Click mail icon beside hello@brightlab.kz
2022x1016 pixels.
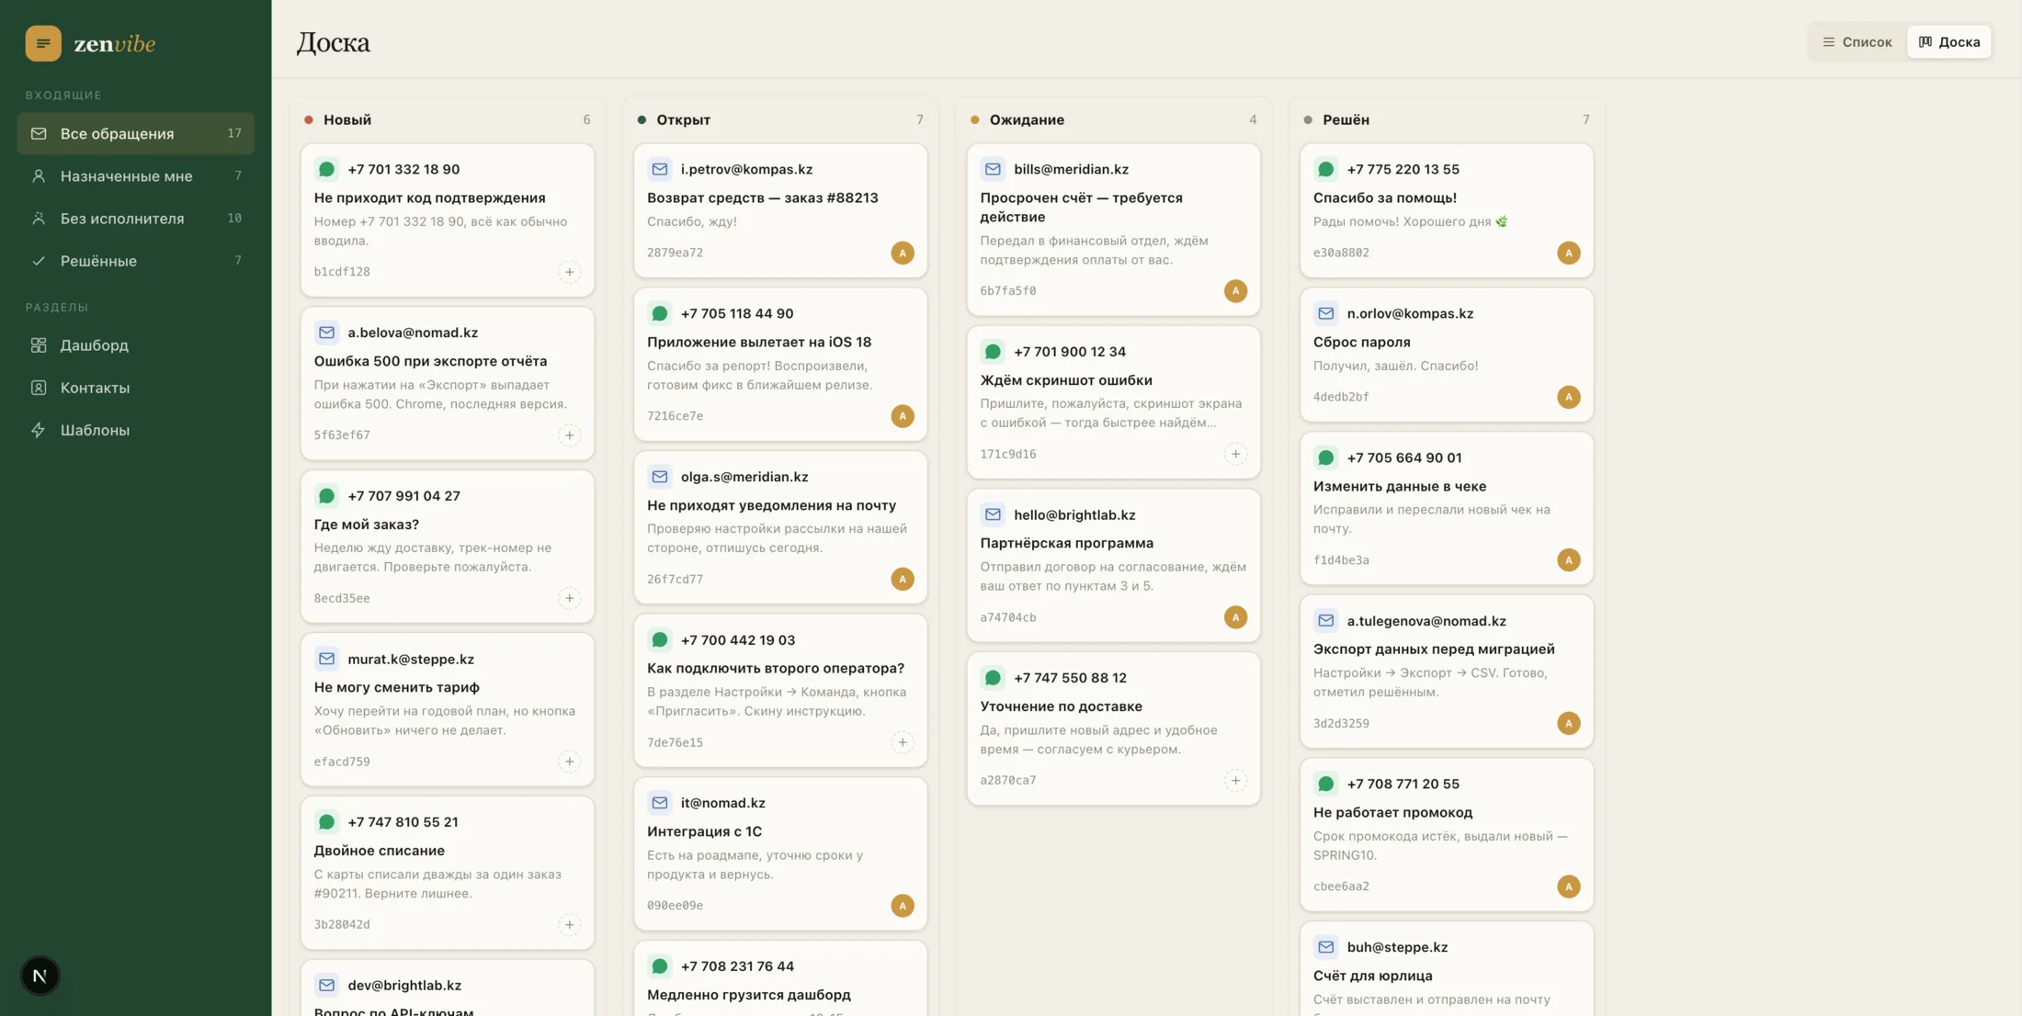click(x=993, y=514)
